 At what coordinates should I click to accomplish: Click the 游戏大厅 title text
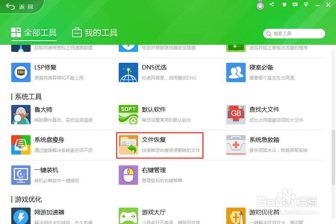pyautogui.click(x=154, y=212)
